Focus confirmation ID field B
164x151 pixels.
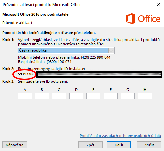coord(42,96)
